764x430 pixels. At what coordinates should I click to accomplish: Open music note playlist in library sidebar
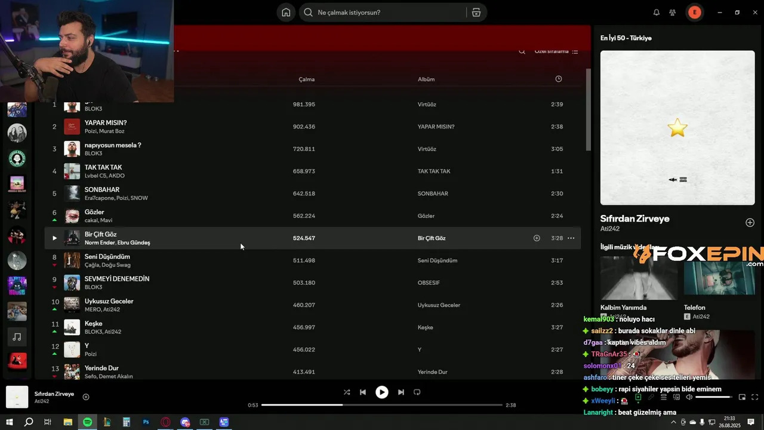pyautogui.click(x=17, y=337)
